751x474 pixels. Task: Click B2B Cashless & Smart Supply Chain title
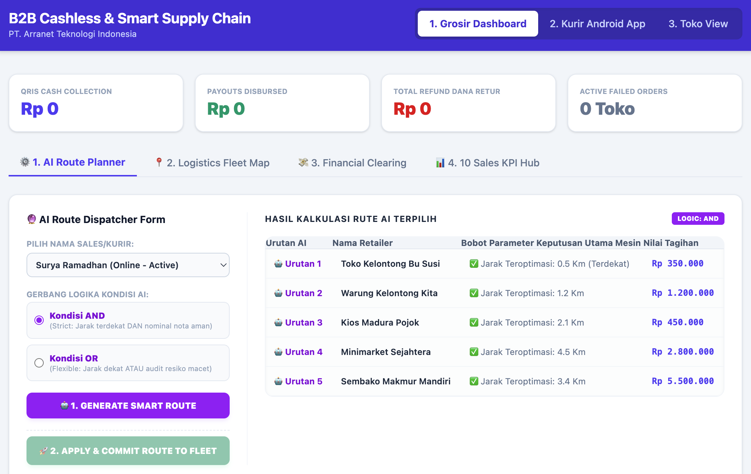tap(130, 18)
